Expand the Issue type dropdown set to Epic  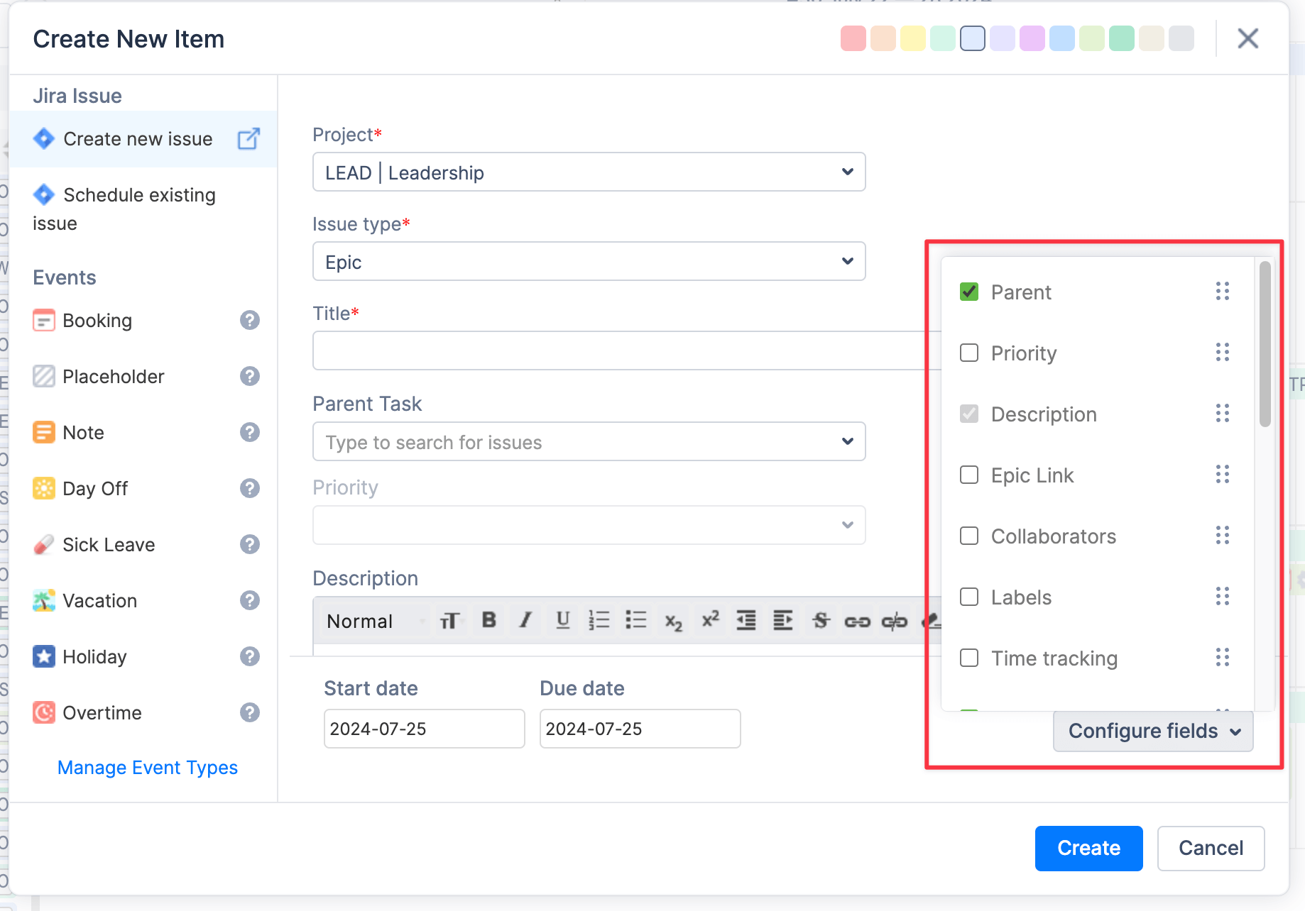point(589,262)
